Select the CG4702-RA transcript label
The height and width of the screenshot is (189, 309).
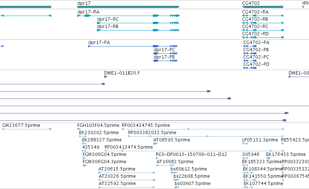[255, 12]
